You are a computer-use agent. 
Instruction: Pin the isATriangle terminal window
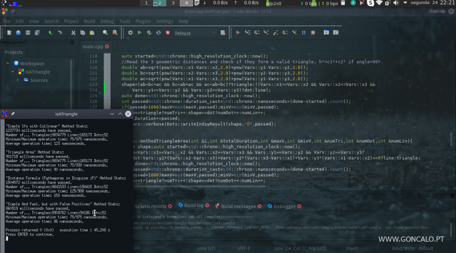point(12,114)
